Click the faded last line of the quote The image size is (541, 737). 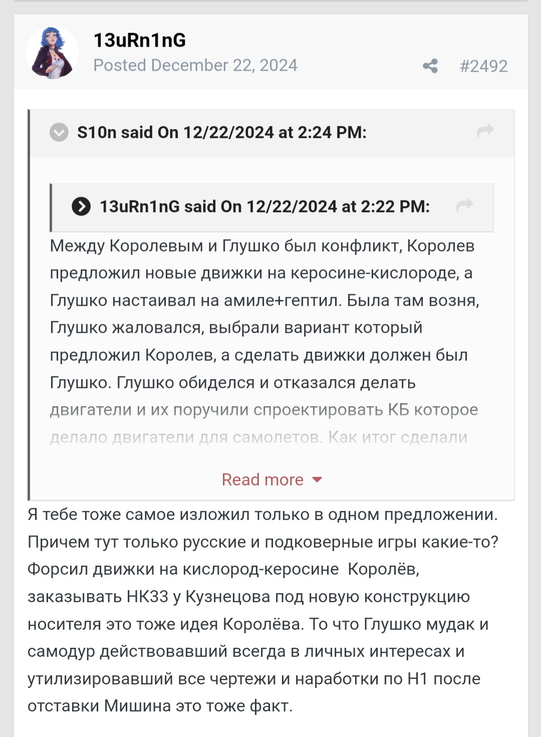[x=258, y=437]
